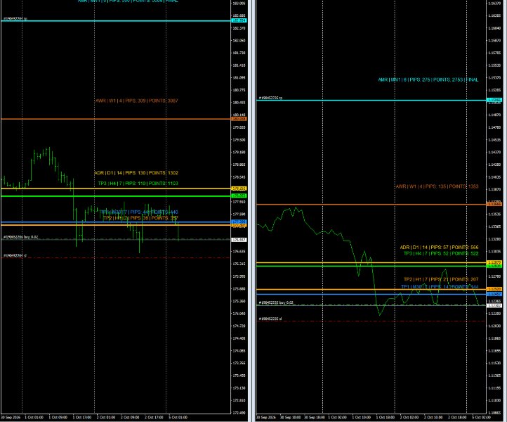Select the red dashed stop loss line in right chart
The width and height of the screenshot is (507, 422).
pyautogui.click(x=371, y=321)
